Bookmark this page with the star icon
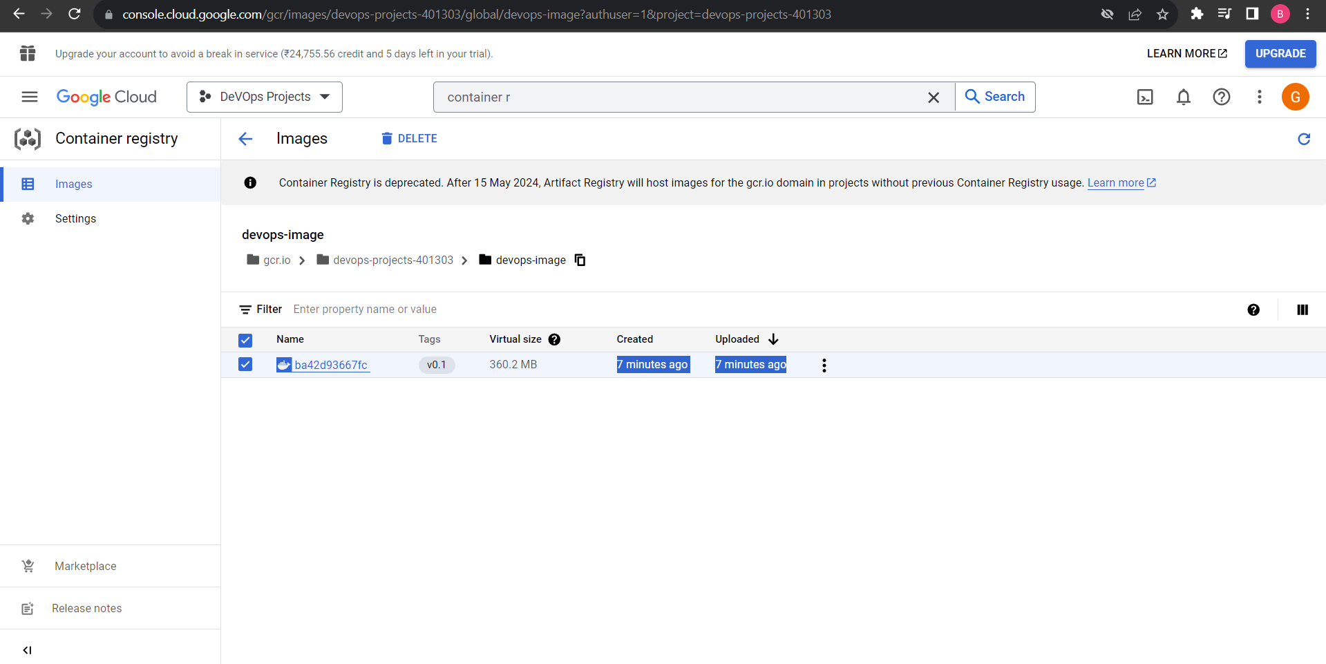 (1162, 14)
